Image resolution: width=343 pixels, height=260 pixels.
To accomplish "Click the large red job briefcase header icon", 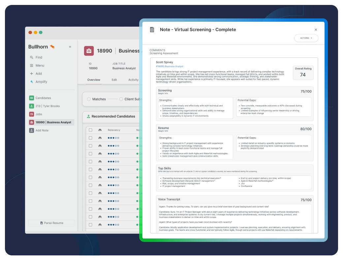I will [x=89, y=51].
